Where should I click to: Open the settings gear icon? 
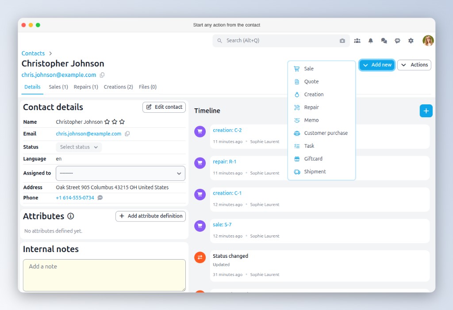[x=411, y=41]
